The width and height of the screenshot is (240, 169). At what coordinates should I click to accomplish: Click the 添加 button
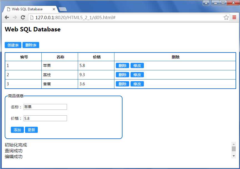pyautogui.click(x=17, y=130)
